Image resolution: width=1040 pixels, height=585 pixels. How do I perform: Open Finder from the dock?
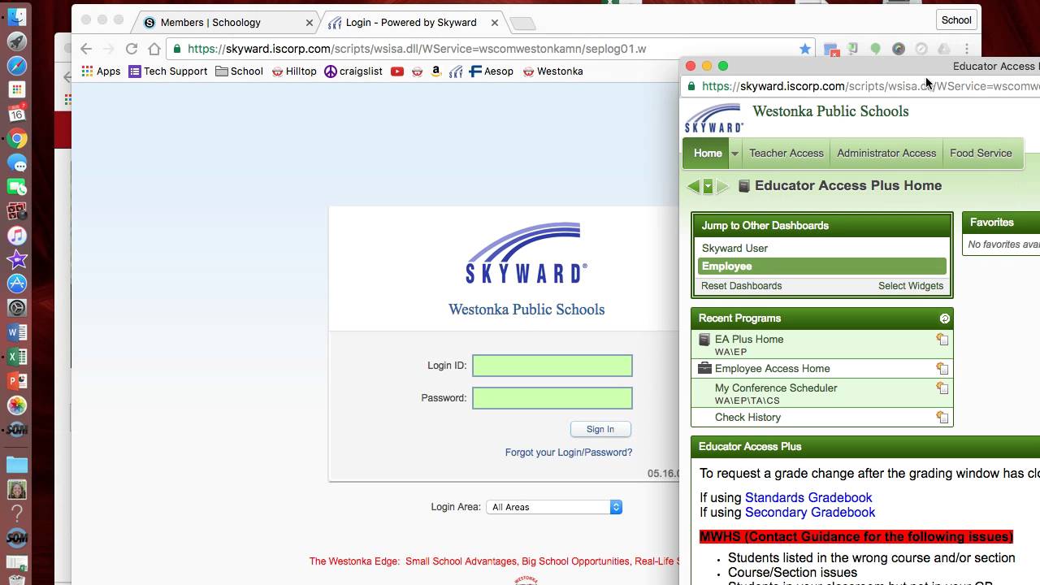[17, 16]
